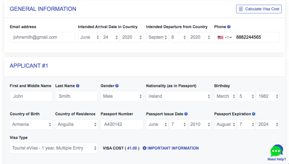Open the Visa Type dropdown

pos(54,148)
